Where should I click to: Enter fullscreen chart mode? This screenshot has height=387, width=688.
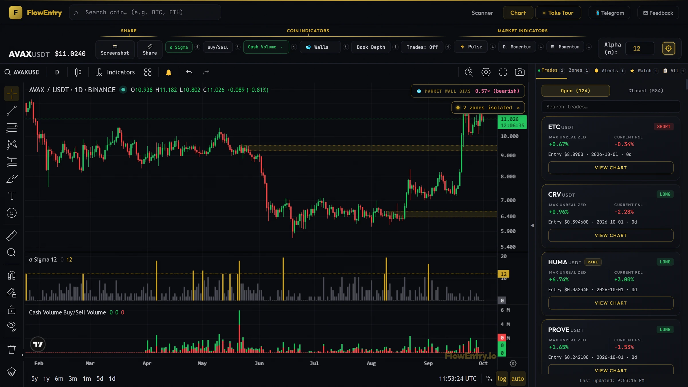click(503, 72)
